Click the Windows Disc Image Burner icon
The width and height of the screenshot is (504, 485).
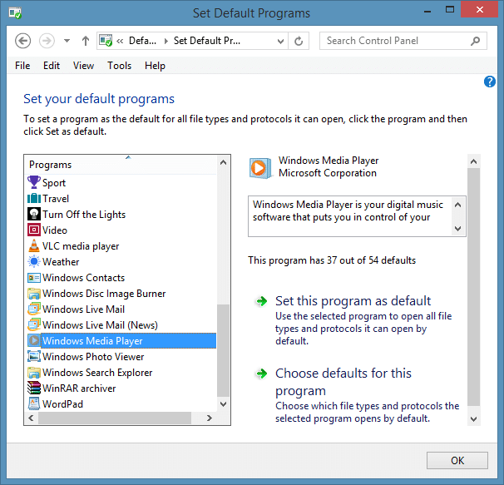tap(34, 294)
